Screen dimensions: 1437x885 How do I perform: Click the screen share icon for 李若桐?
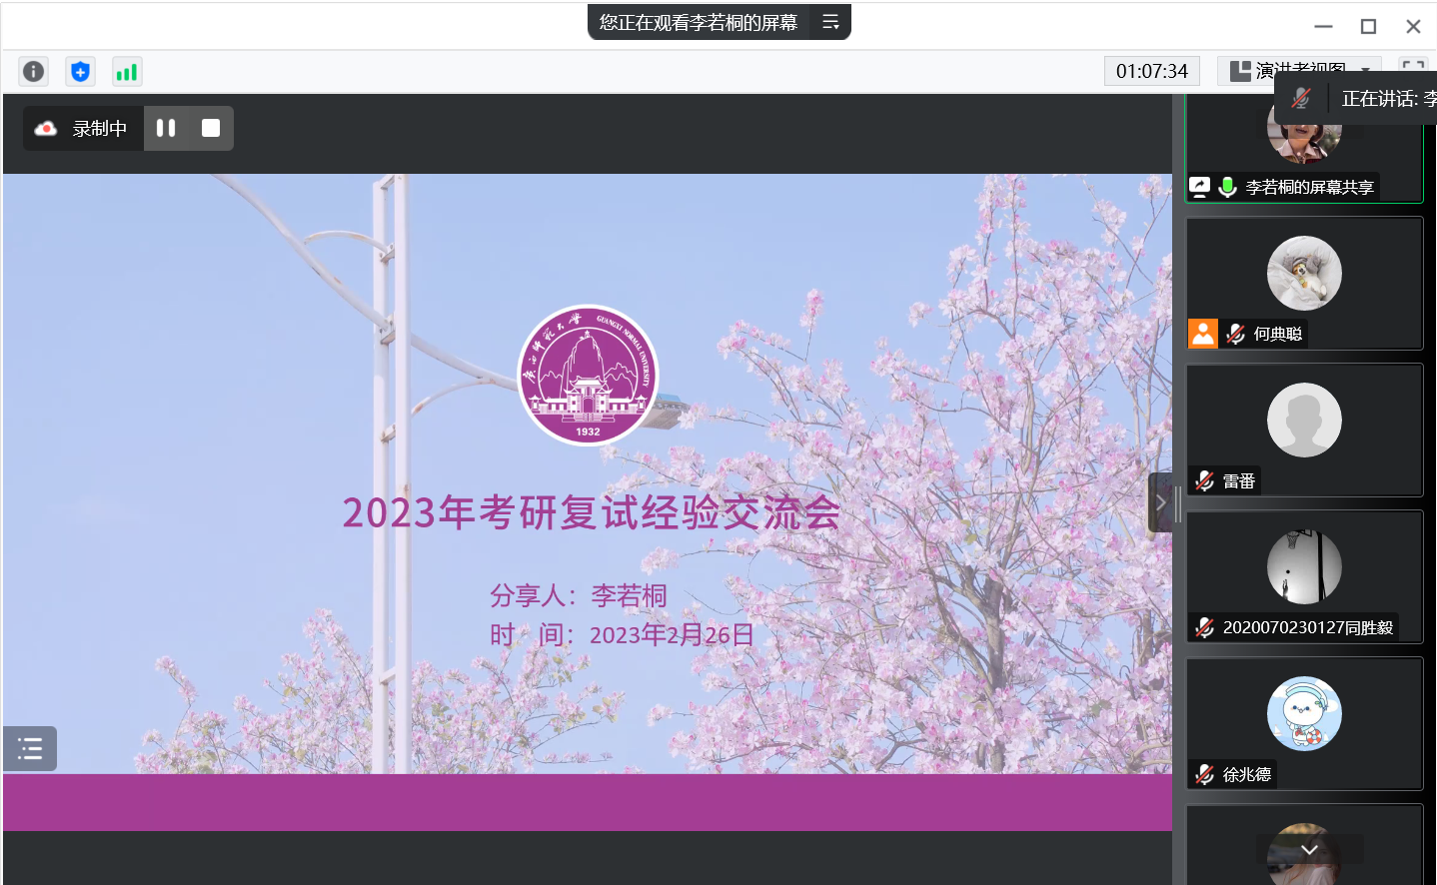click(1200, 187)
